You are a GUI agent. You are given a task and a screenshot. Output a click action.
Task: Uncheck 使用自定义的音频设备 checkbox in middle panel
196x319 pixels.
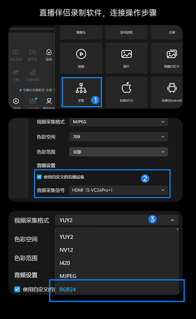pos(39,177)
